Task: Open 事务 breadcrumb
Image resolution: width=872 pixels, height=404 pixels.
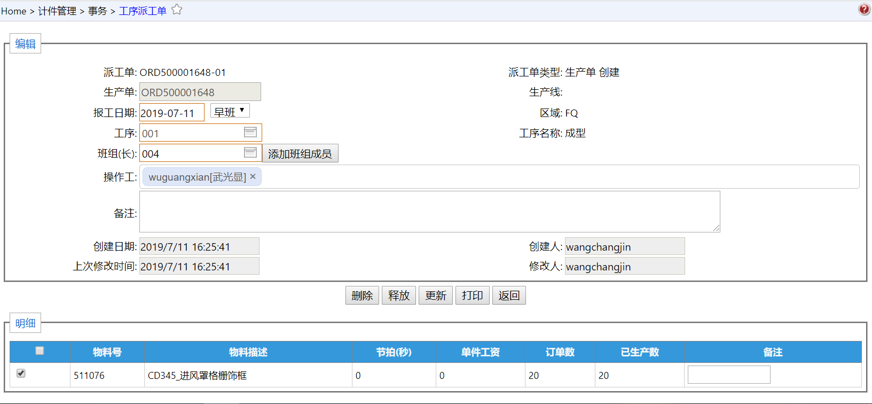Action: click(x=97, y=11)
